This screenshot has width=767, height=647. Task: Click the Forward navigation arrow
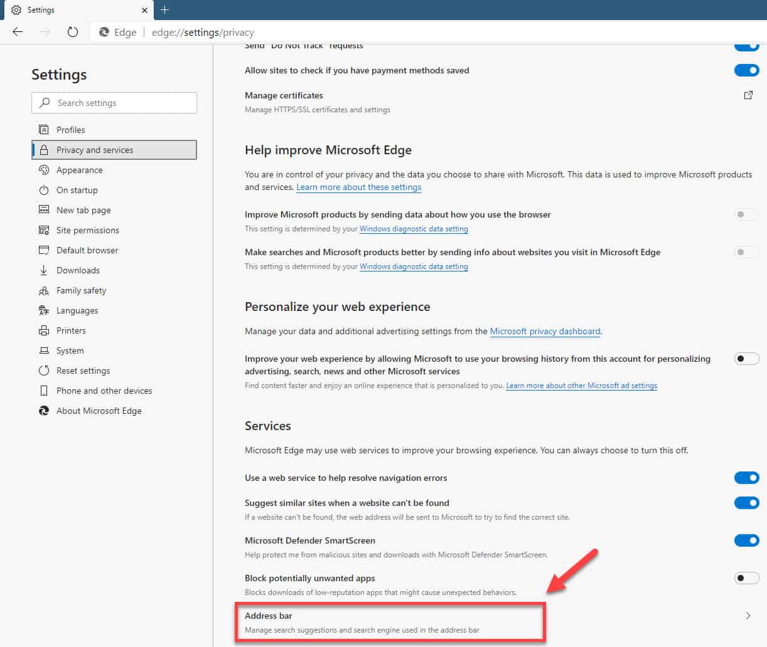[45, 32]
